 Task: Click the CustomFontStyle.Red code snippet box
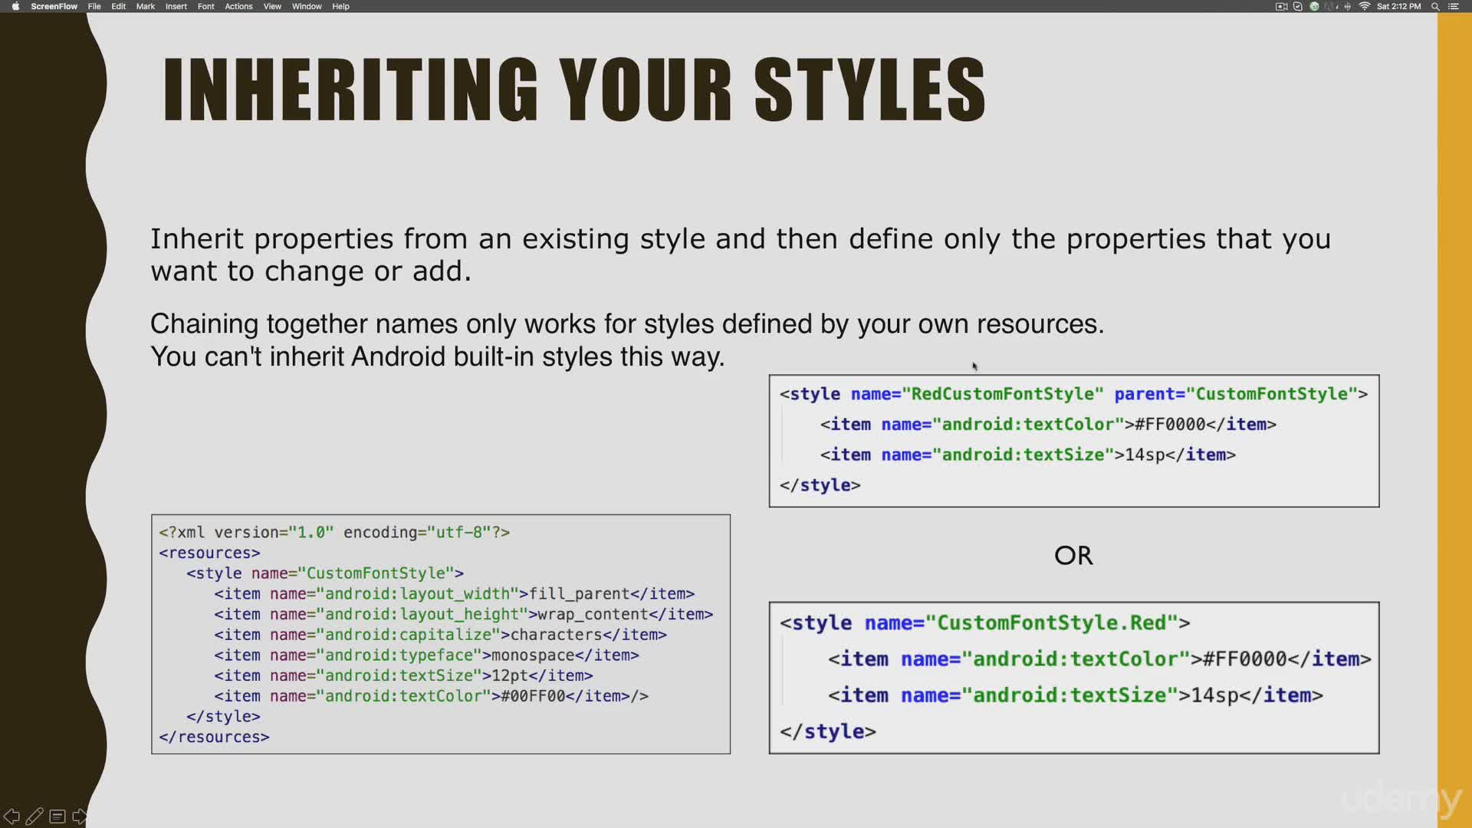pos(1073,678)
